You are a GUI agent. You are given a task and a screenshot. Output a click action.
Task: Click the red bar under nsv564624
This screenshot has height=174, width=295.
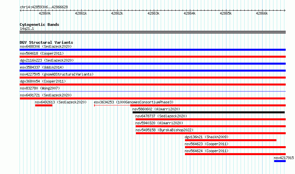pyautogui.click(x=235, y=154)
